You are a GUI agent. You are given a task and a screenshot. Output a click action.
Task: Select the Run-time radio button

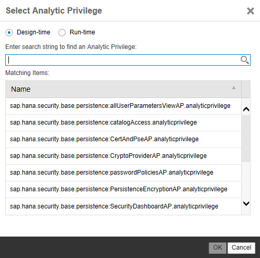click(62, 32)
